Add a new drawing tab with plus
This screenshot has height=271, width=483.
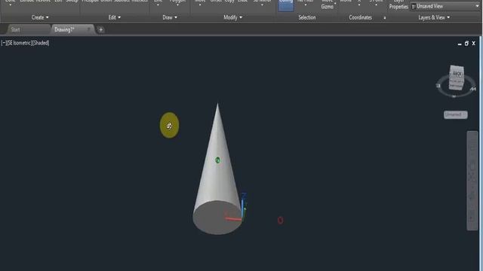100,30
